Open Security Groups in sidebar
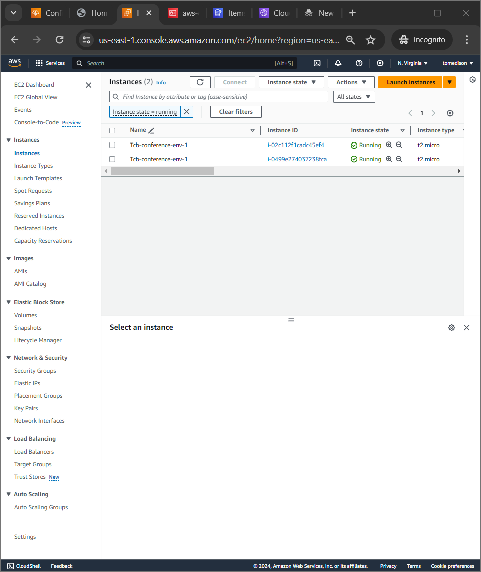Screen dimensions: 481x572 (x=35, y=371)
